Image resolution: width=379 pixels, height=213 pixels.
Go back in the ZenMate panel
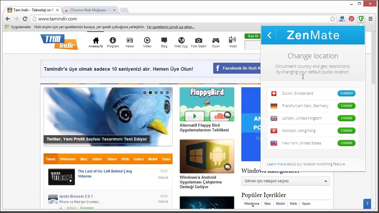click(269, 35)
